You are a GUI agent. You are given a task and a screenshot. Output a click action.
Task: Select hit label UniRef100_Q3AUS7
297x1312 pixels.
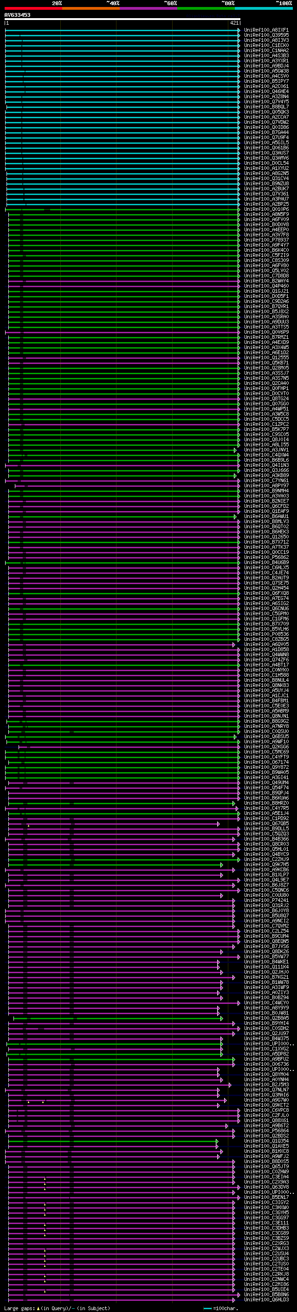(266, 153)
